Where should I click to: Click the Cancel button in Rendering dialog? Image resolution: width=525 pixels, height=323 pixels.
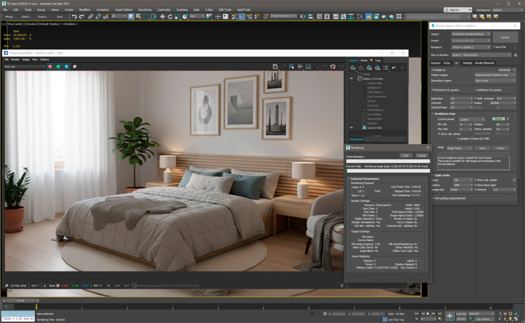click(x=422, y=155)
